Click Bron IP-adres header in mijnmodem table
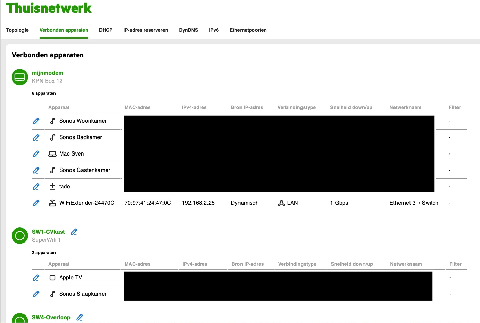This screenshot has width=480, height=323. tap(247, 107)
